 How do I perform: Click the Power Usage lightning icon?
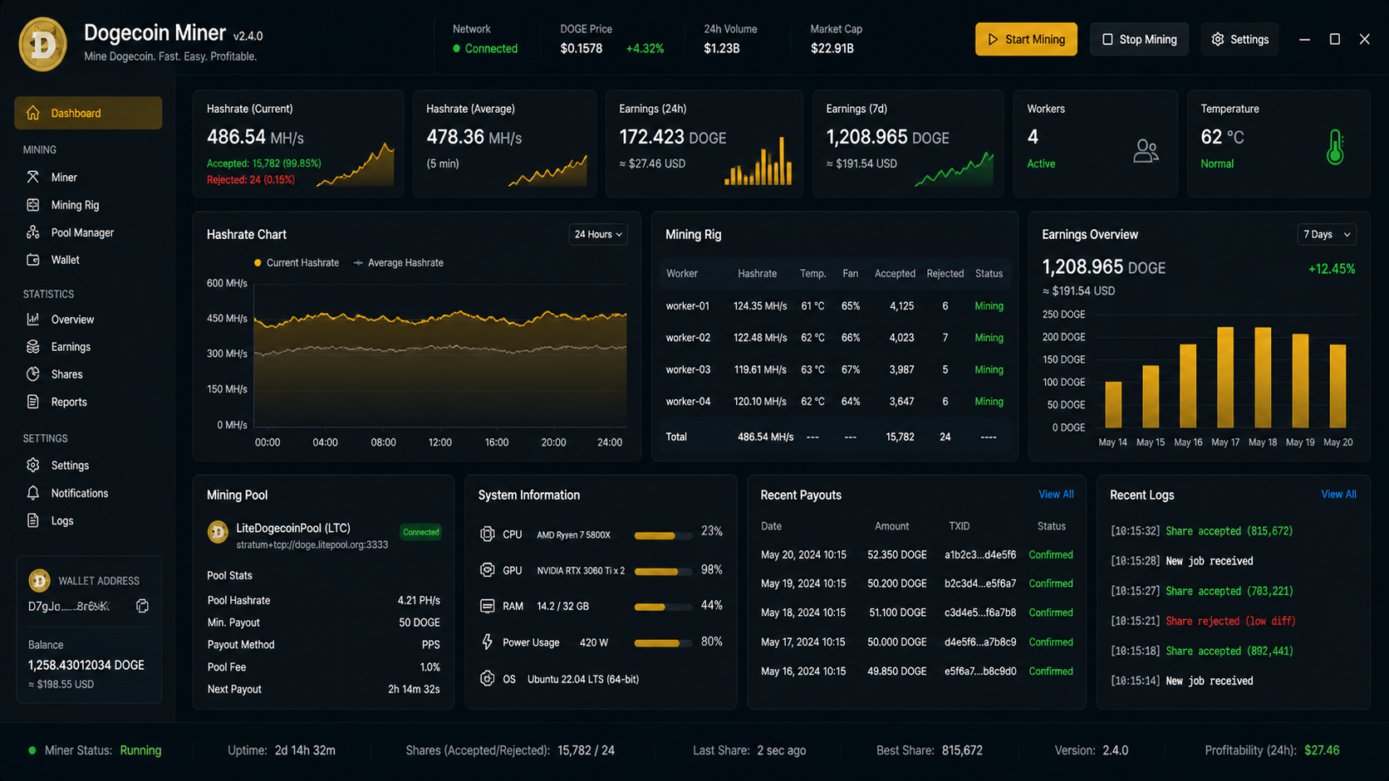pyautogui.click(x=488, y=642)
